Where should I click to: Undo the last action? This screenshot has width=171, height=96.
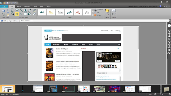pos(13,3)
